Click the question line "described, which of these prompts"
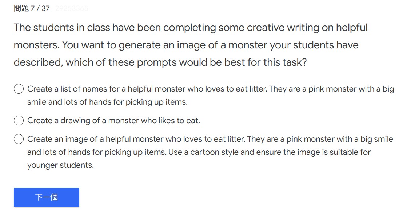The image size is (407, 214). (160, 62)
